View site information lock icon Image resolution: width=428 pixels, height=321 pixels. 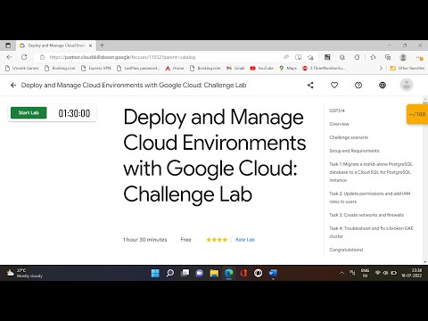(42, 57)
